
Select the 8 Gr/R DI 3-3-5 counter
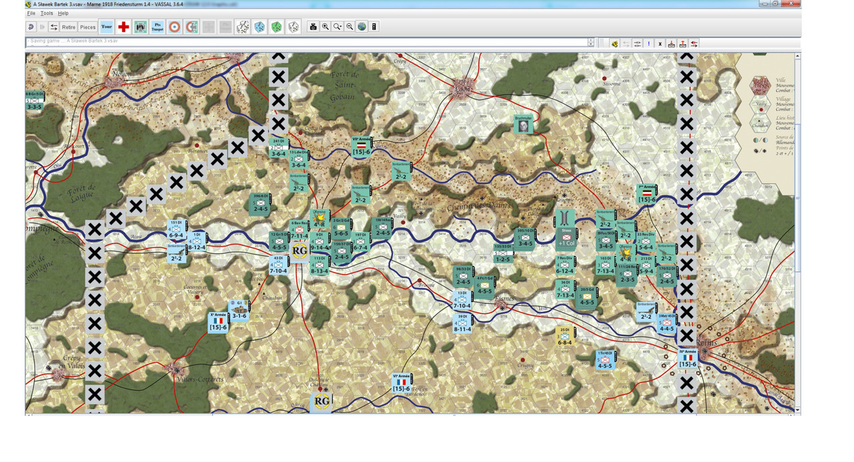[x=35, y=101]
